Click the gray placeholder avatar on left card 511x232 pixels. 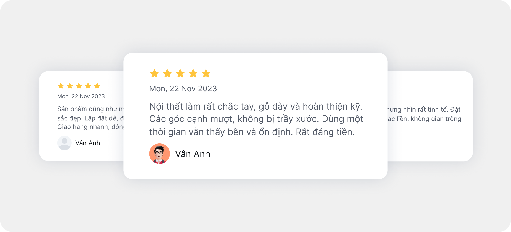(x=65, y=143)
